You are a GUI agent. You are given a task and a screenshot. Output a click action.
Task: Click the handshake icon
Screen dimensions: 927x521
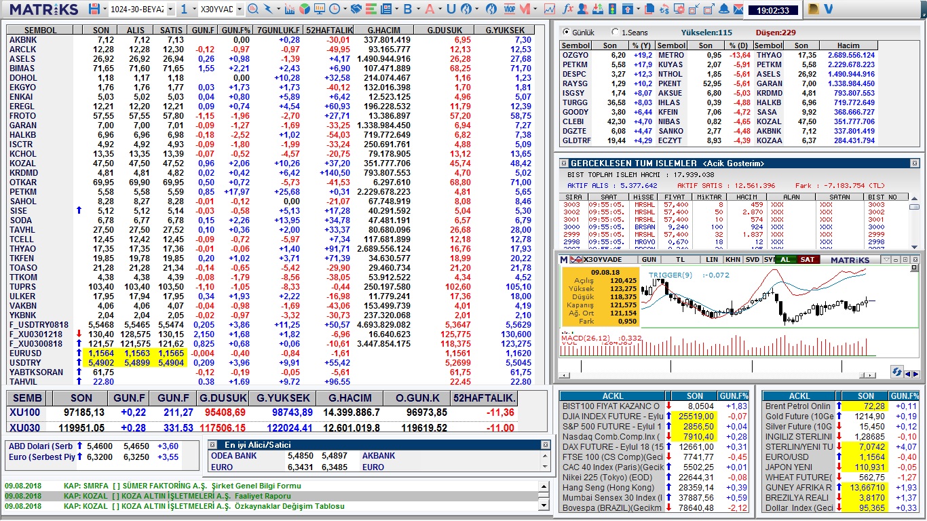(x=356, y=9)
